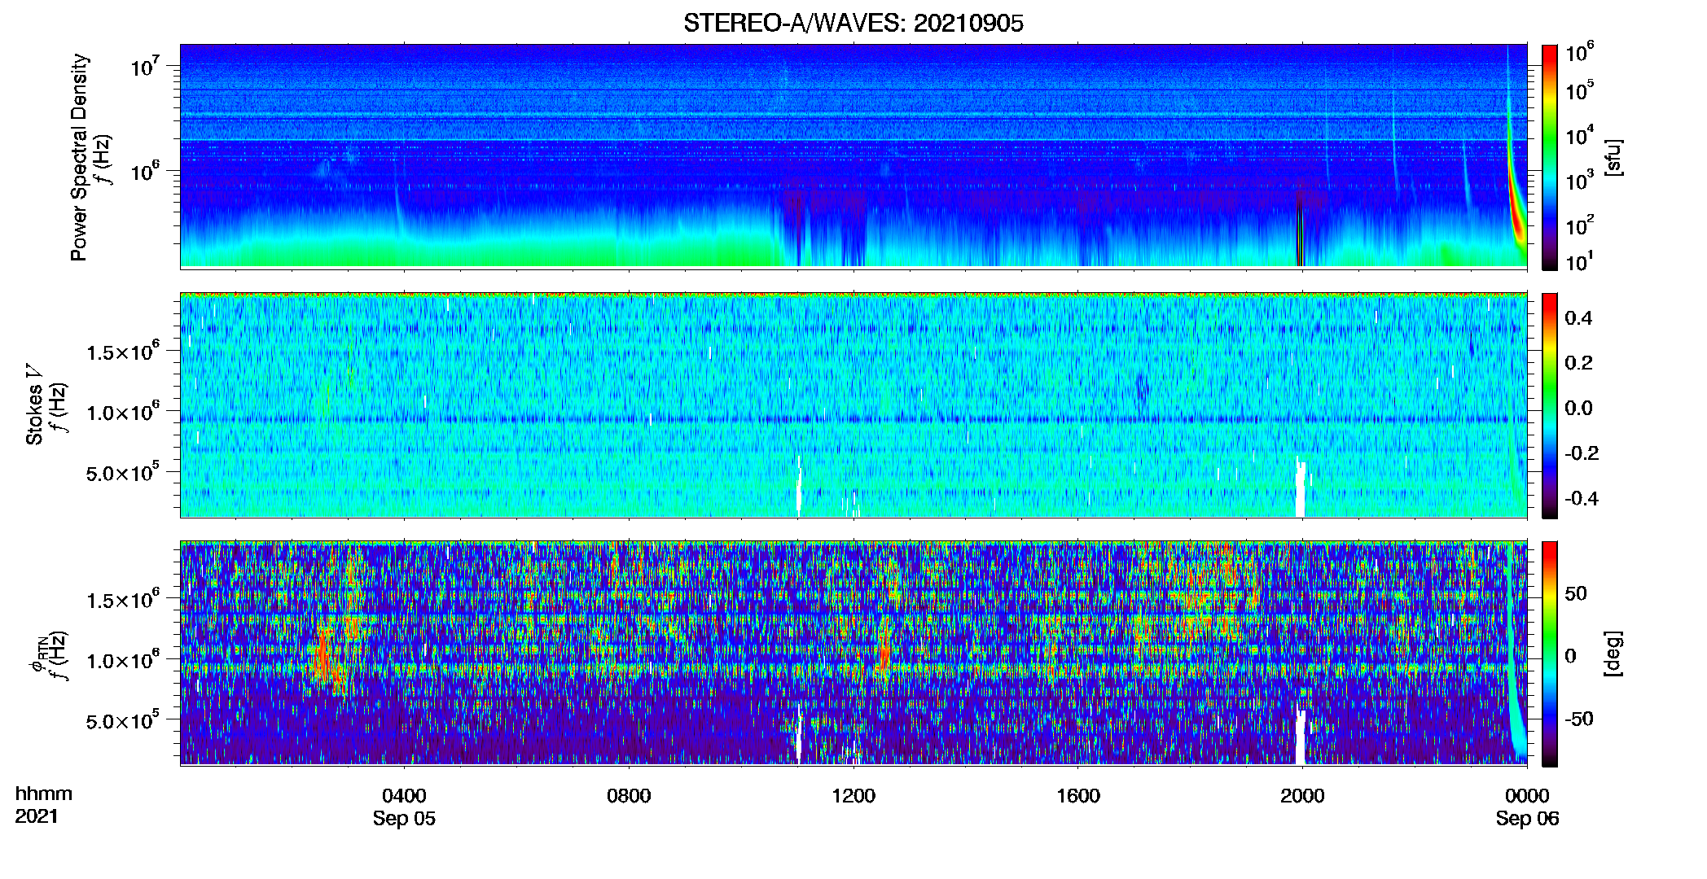1707x879 pixels.
Task: Click the Stokes V color bar
Action: 1550,405
